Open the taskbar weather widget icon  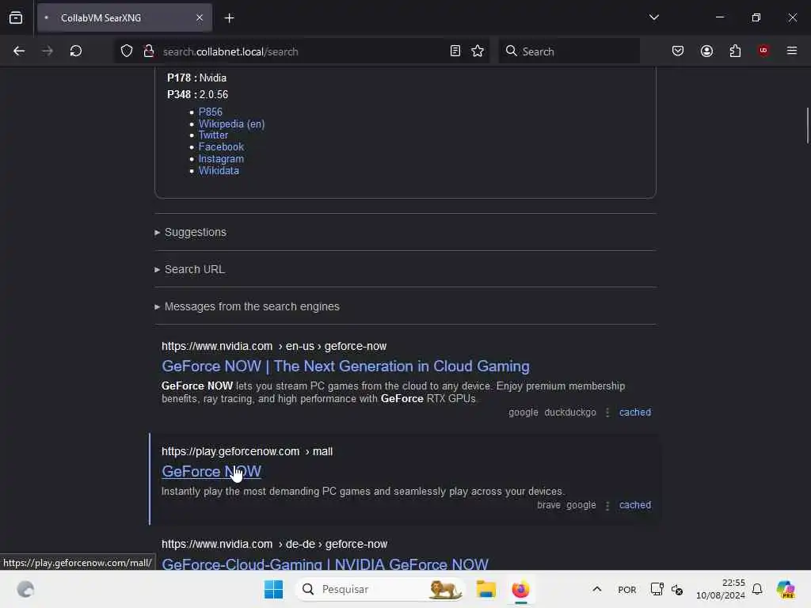coord(25,589)
